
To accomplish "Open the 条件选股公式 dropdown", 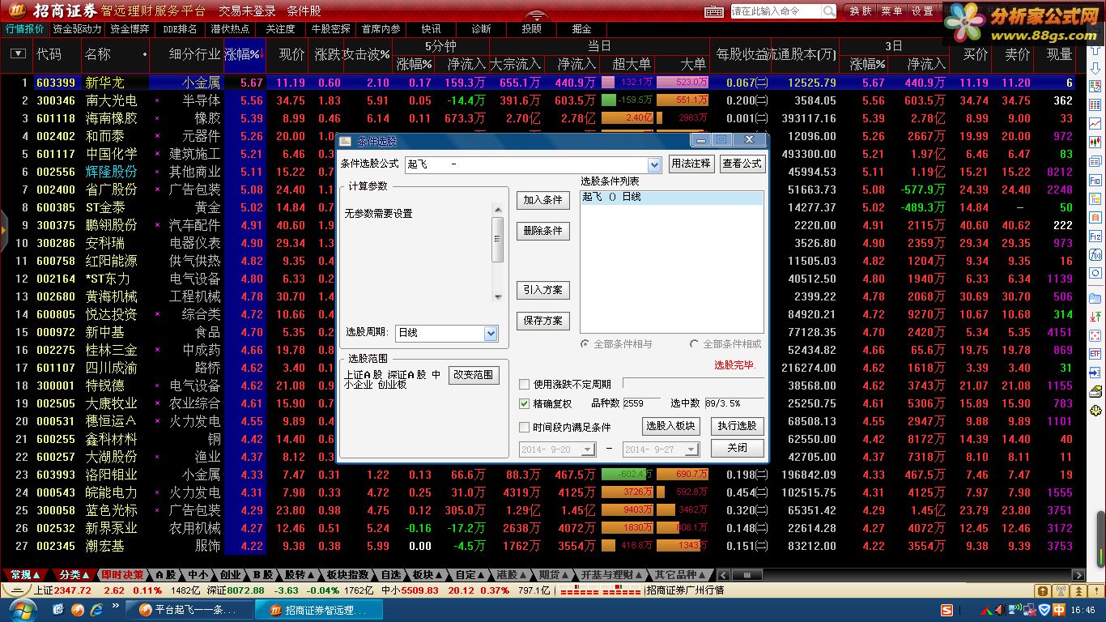I will (655, 164).
